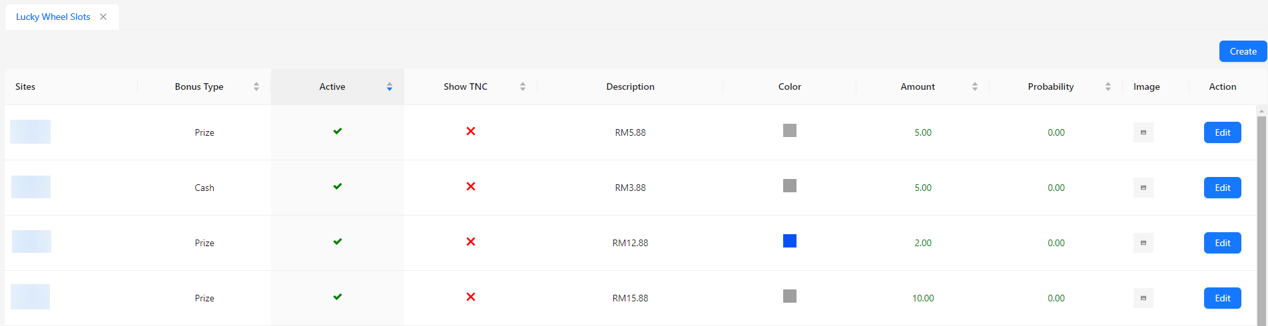Edit the RM12.88 prize slot
Viewport: 1268px width, 326px height.
[x=1222, y=243]
